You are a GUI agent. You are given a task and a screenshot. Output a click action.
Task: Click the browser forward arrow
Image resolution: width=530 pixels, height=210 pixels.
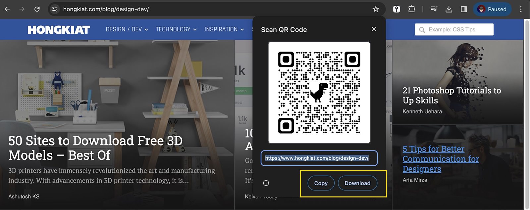(x=22, y=9)
